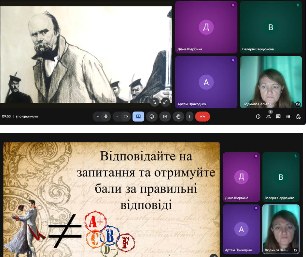Open the more options three-dot menu
Viewport: 306px width, 257px height.
(189, 116)
